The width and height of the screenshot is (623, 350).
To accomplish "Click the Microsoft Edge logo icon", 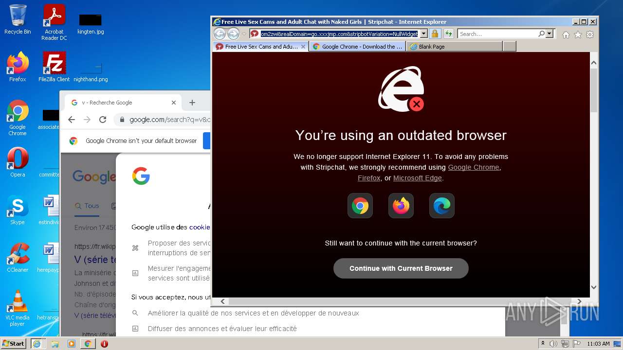I will click(x=442, y=206).
